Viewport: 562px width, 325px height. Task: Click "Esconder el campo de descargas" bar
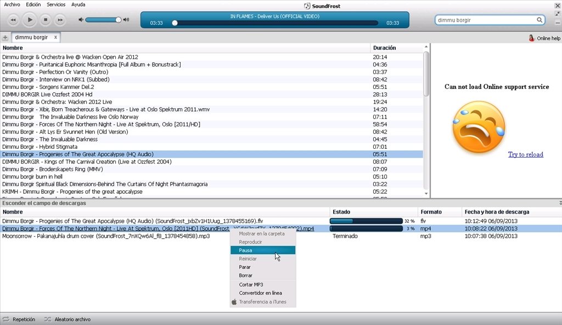pyautogui.click(x=280, y=203)
